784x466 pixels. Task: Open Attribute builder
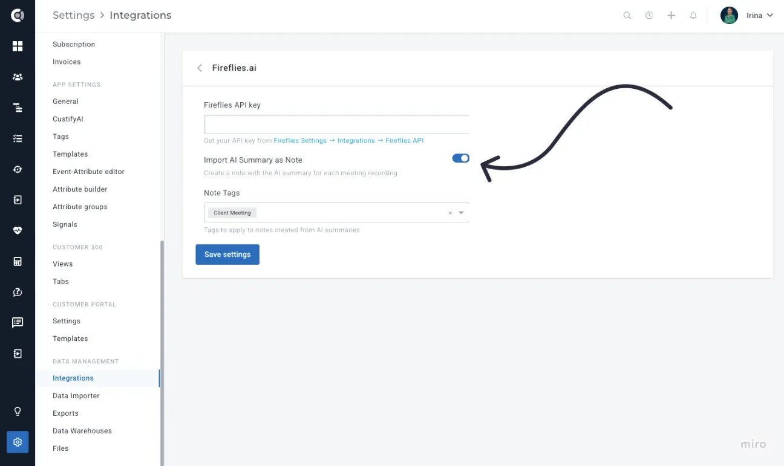80,189
